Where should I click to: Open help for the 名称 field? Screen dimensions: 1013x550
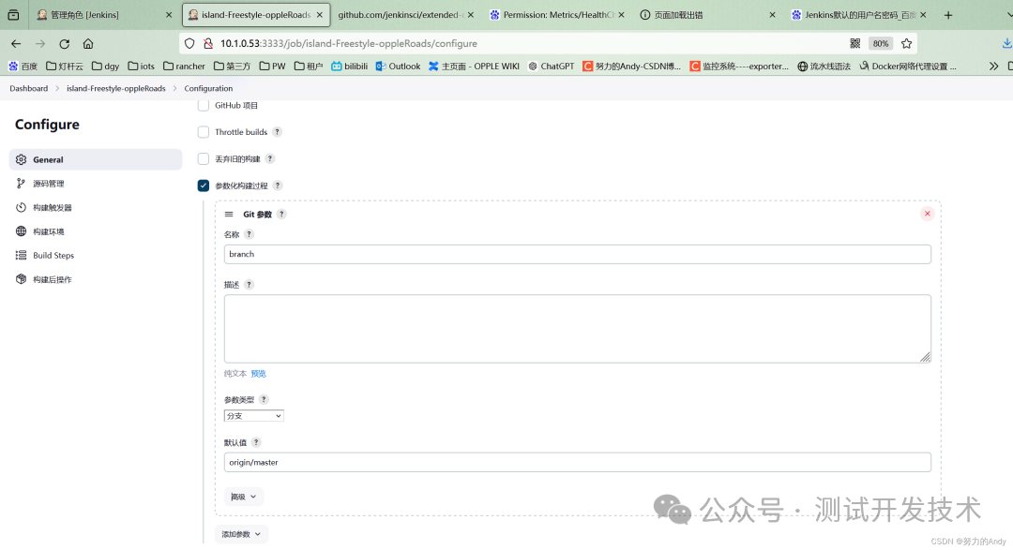point(249,234)
